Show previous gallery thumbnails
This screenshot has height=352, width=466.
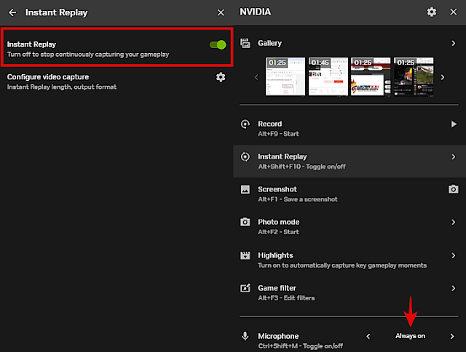256,77
